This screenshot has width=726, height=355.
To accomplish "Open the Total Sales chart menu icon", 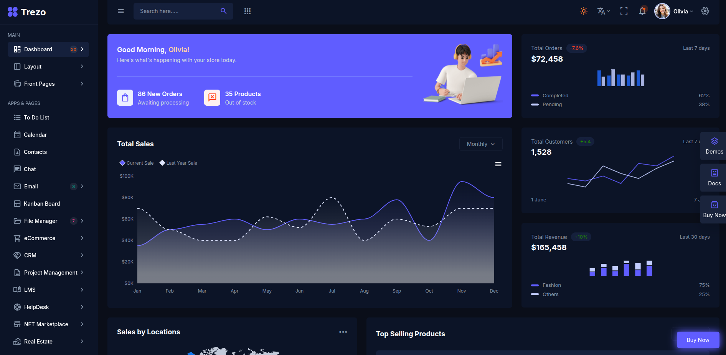I will point(498,164).
